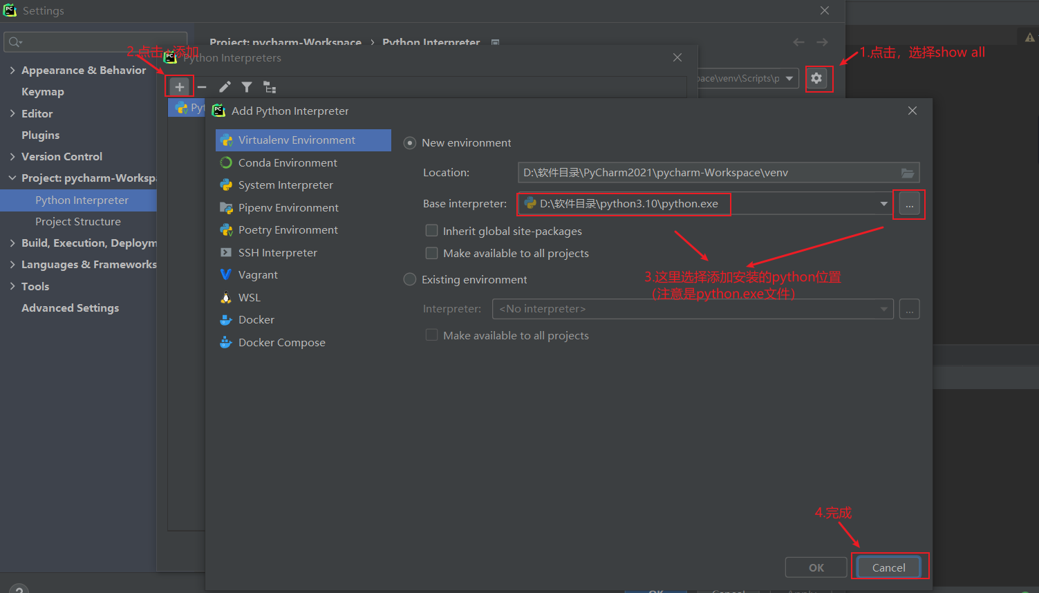Expand the Tools settings node

coord(12,286)
